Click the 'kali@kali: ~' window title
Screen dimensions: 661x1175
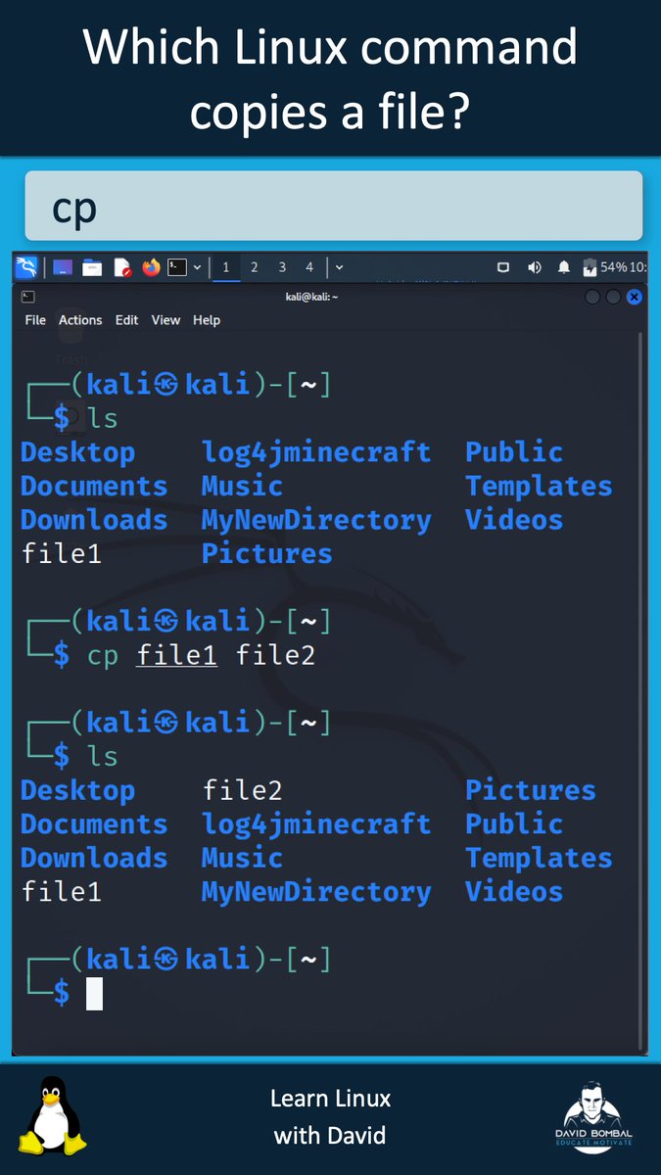[x=311, y=297]
